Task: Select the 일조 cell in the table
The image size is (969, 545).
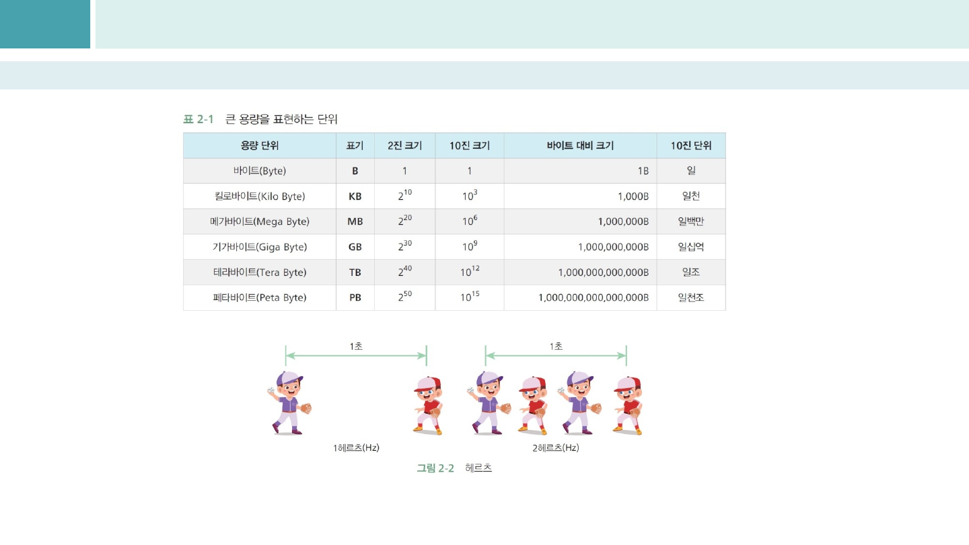Action: tap(690, 272)
